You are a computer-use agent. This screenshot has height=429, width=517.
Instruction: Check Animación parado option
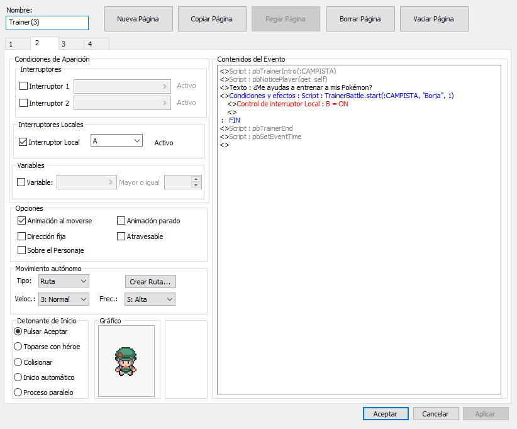click(121, 221)
